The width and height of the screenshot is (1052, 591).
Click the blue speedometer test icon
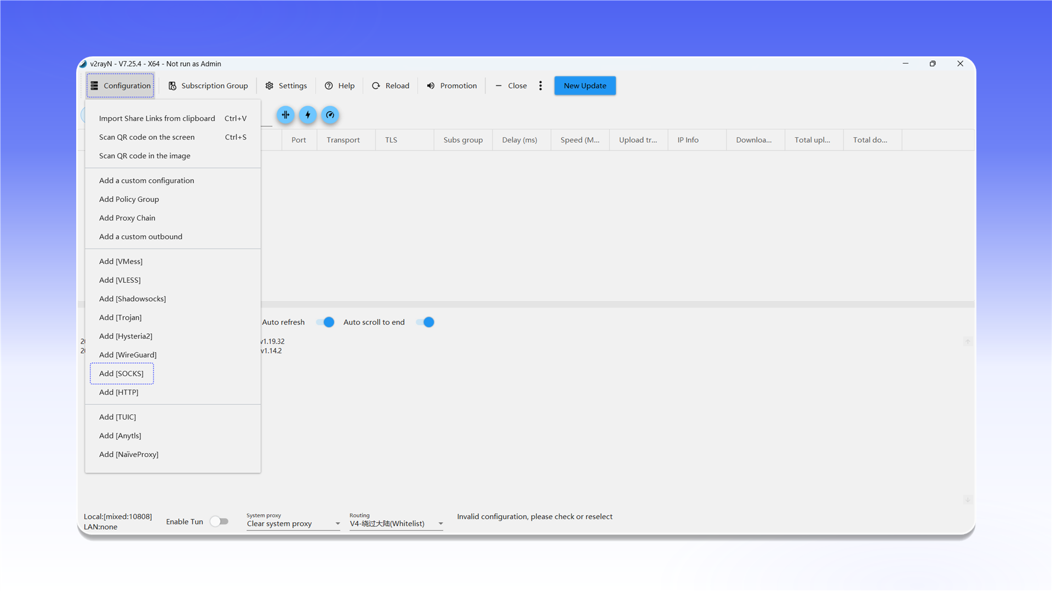[x=330, y=115]
